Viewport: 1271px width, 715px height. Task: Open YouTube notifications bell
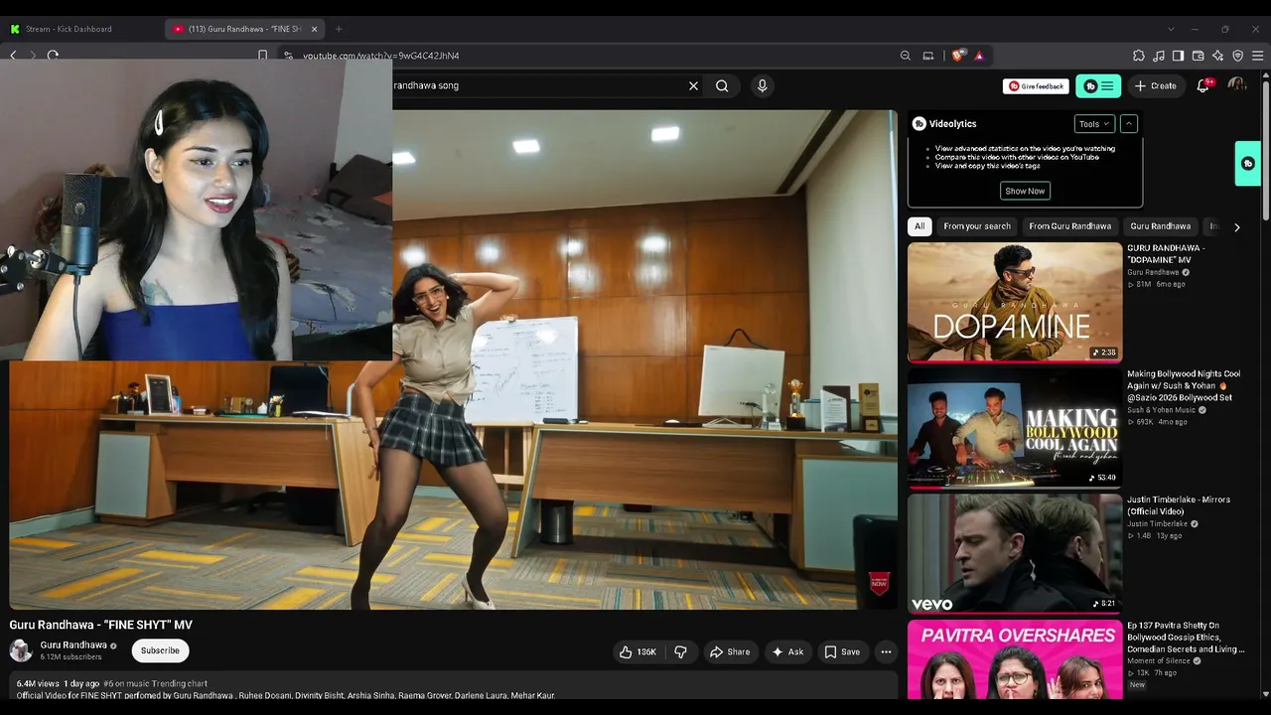(1203, 85)
